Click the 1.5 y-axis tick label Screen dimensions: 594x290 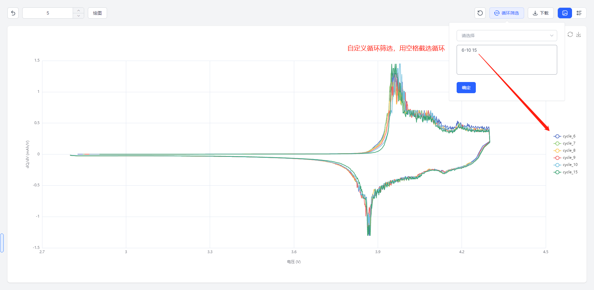click(x=37, y=60)
